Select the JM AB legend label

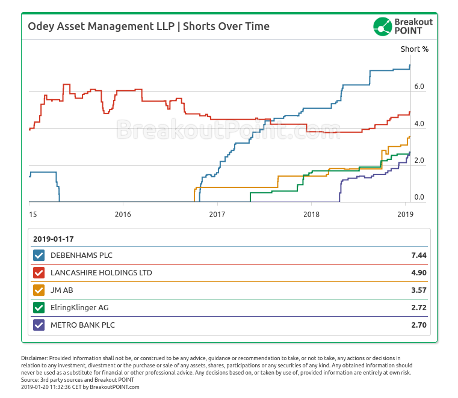point(61,290)
